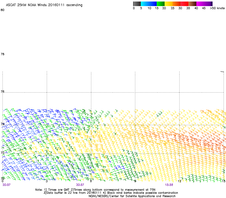Click the 72 latitude axis label
The image size is (226, 198).
pos(2,153)
